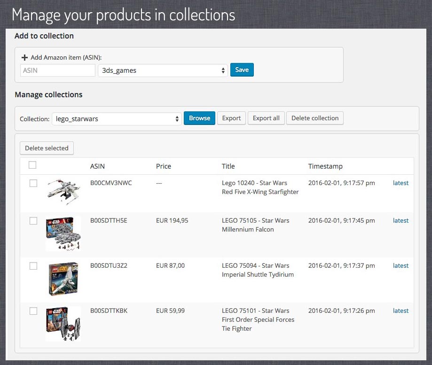
Task: Click the Delete collection button
Action: click(315, 118)
